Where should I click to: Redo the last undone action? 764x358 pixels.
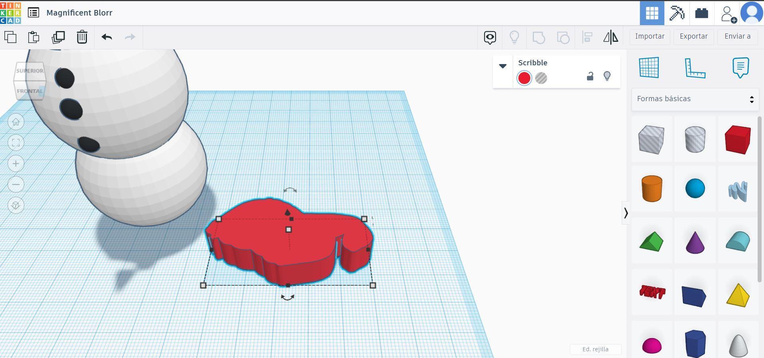130,37
